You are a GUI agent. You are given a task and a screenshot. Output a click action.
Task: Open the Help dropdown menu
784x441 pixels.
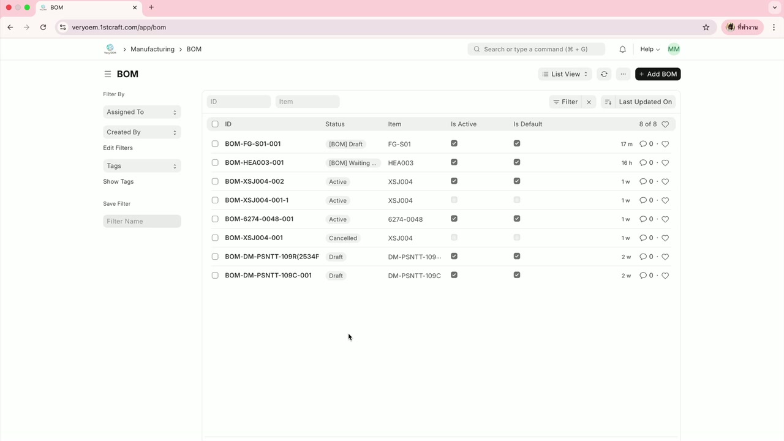(650, 49)
